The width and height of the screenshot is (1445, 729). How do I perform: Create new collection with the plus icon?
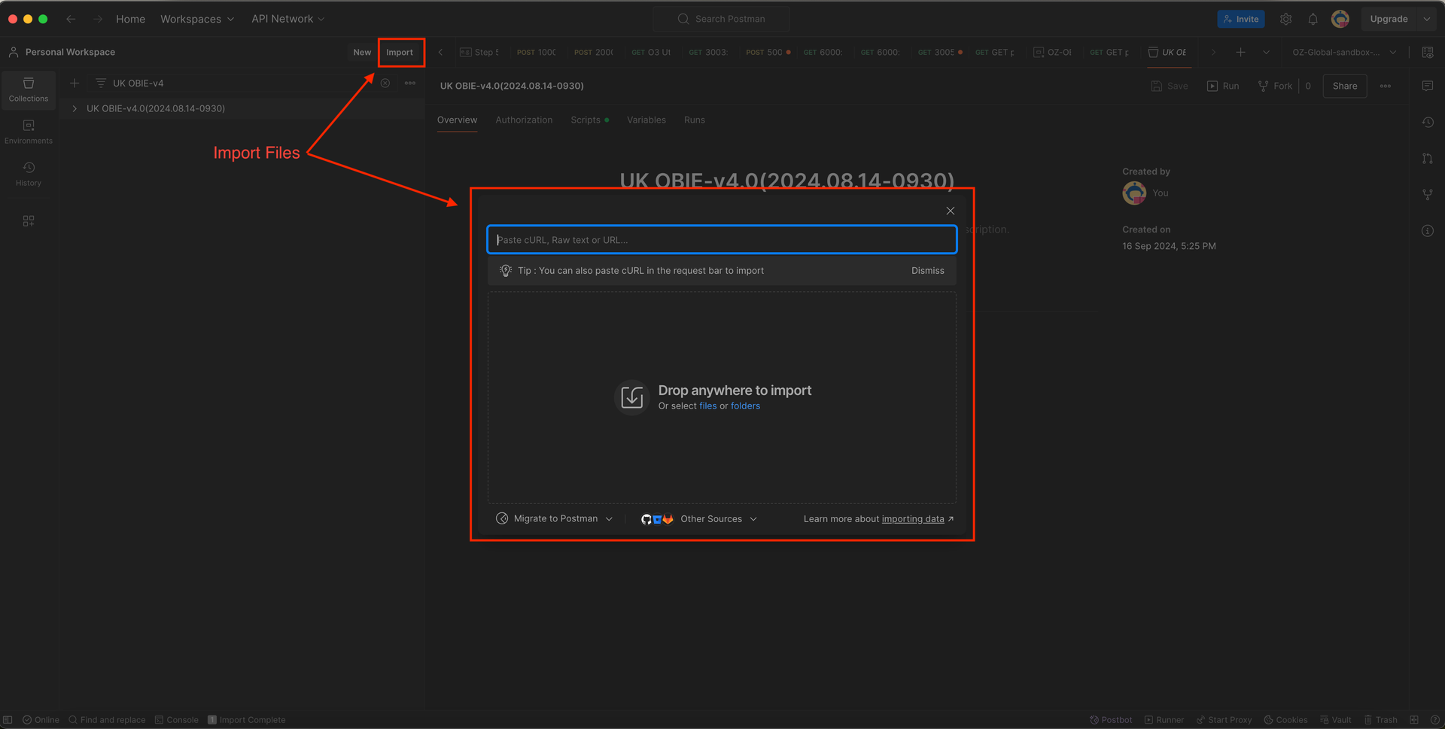point(75,83)
